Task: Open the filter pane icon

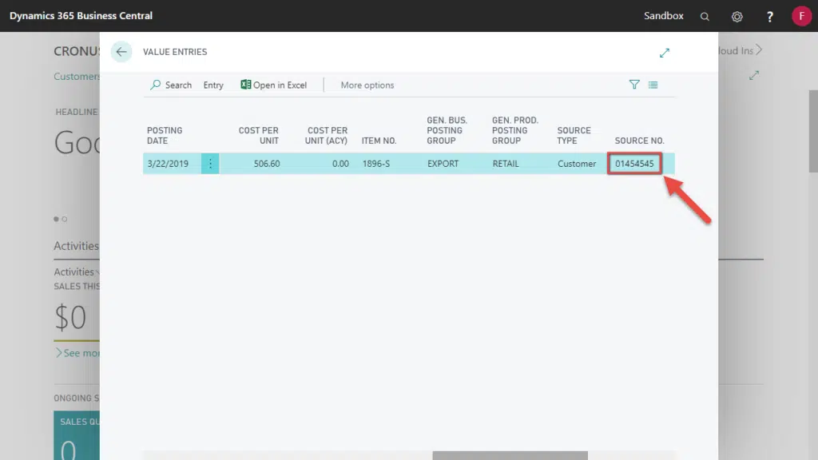Action: (634, 85)
